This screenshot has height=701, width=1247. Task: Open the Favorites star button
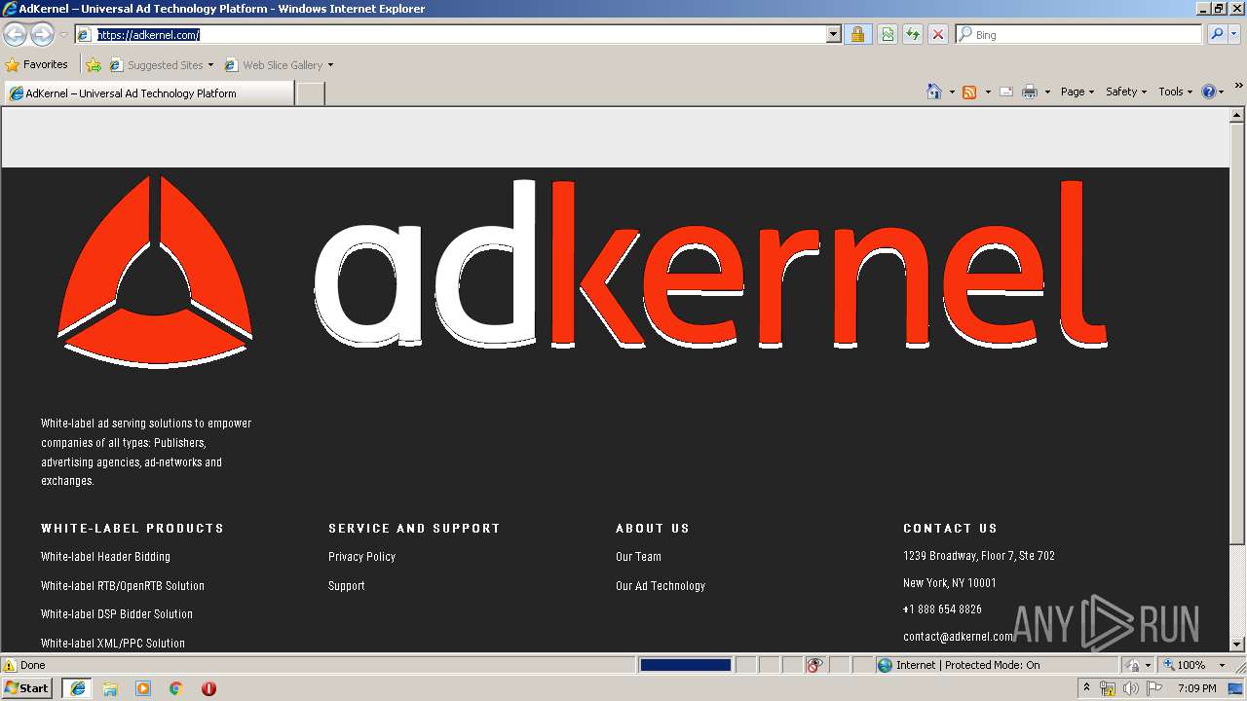coord(36,64)
